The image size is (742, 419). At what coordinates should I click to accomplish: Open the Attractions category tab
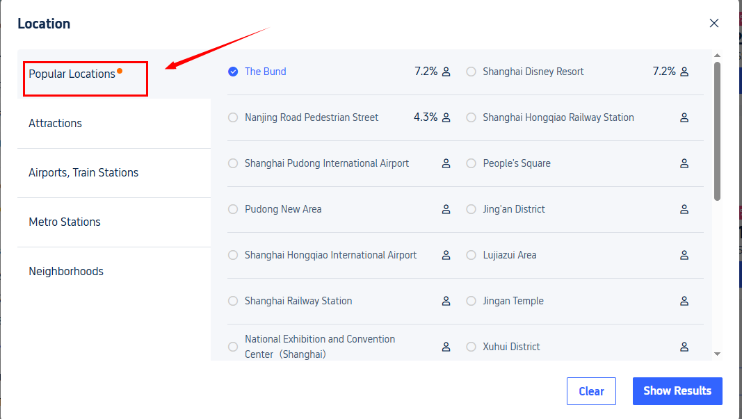[56, 123]
